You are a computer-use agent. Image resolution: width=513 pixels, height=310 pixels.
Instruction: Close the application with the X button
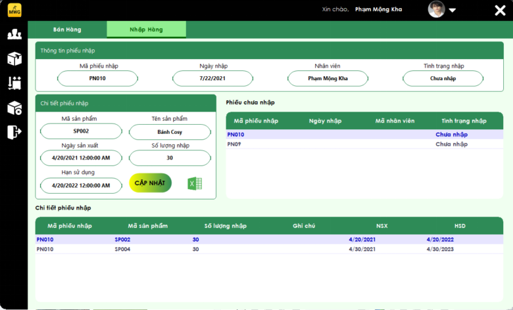pos(500,11)
